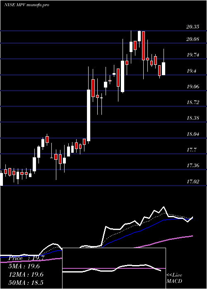The width and height of the screenshot is (207, 289).
Task: Click the 17.02 price axis label
Action: coord(193,182)
